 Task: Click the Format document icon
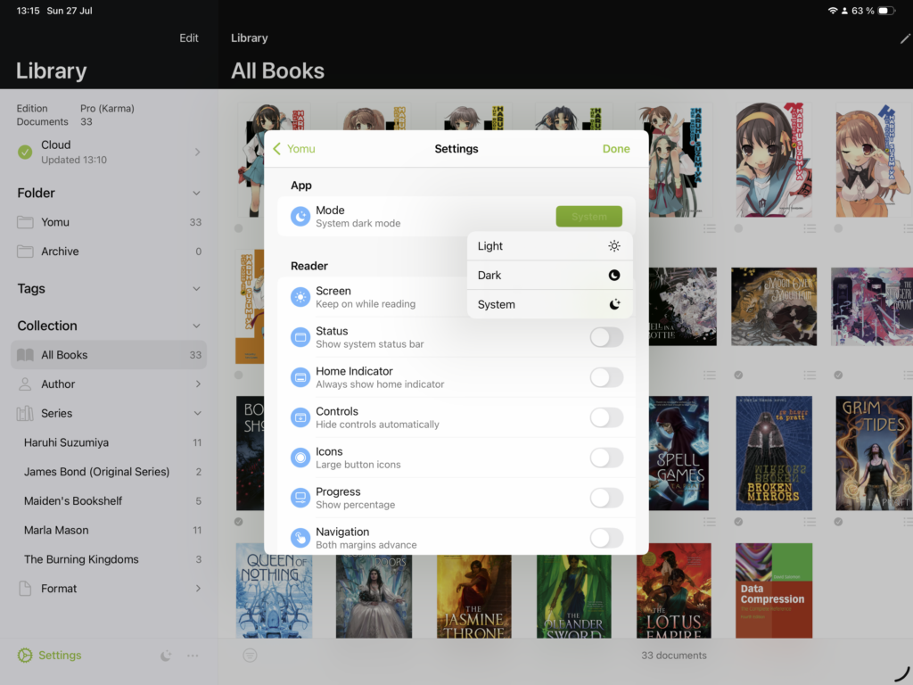25,589
